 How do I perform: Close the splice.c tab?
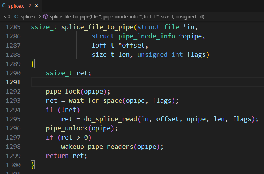pos(37,6)
